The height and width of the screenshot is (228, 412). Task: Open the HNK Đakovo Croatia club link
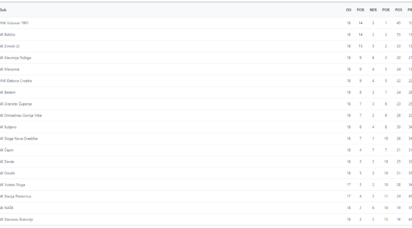click(16, 81)
